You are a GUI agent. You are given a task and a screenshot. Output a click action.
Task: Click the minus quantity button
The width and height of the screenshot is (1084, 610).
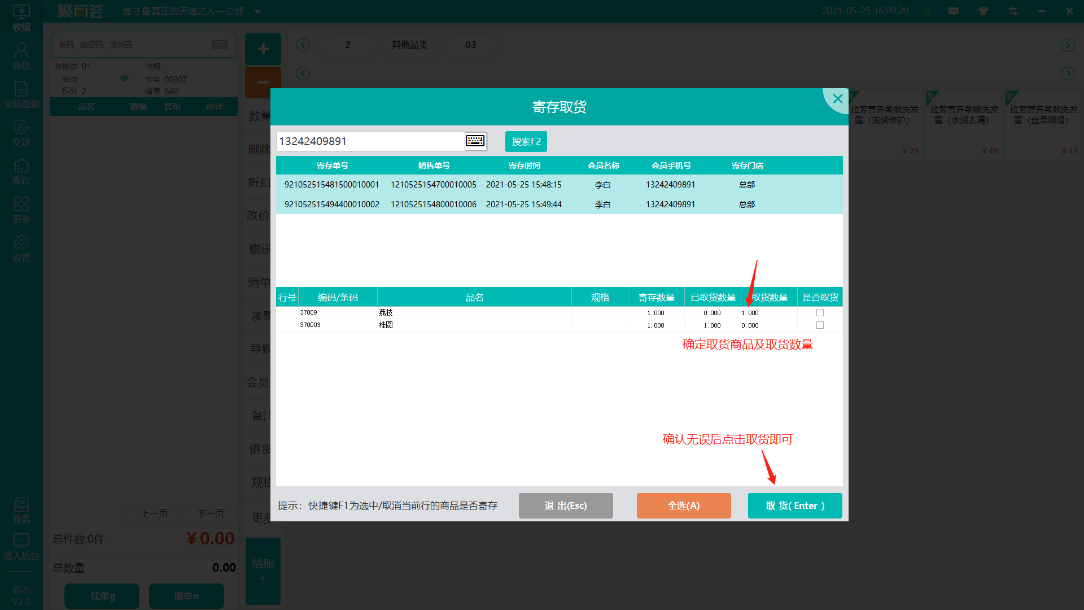(x=263, y=82)
